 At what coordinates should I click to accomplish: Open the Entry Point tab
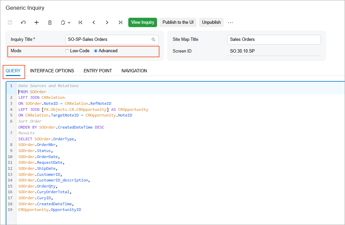97,71
